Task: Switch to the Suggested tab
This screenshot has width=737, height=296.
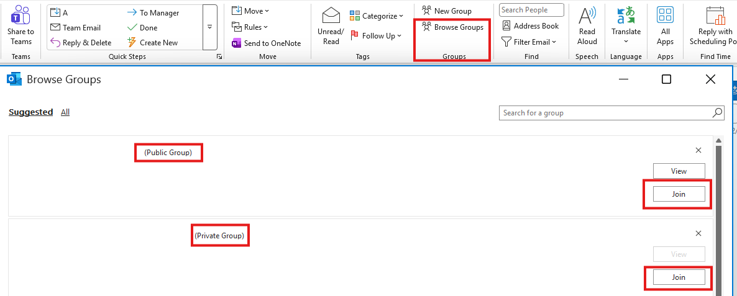Action: 30,112
